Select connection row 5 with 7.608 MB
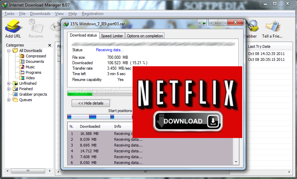The image size is (297, 179). coord(151,157)
